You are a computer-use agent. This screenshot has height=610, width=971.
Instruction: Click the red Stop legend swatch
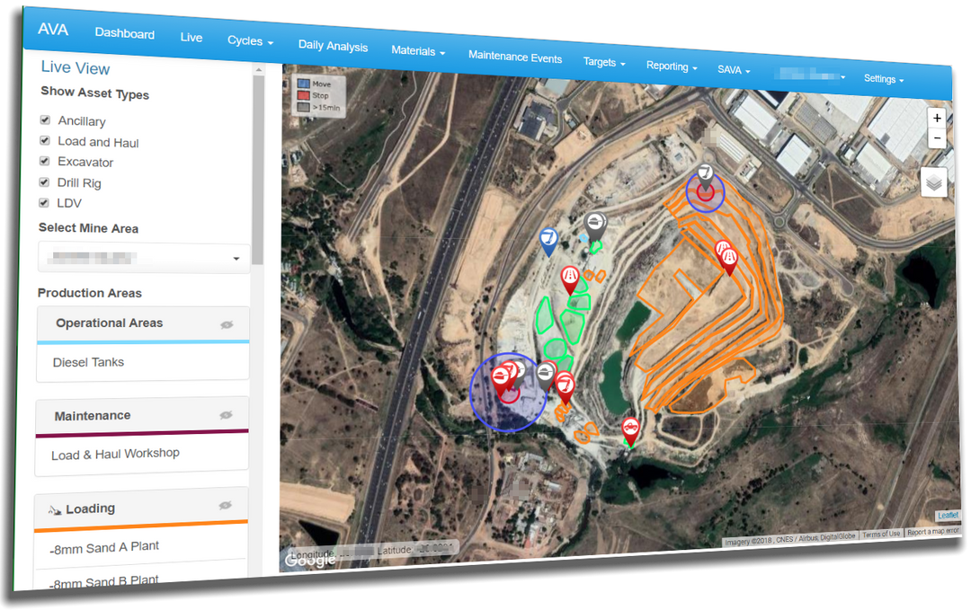(x=304, y=95)
